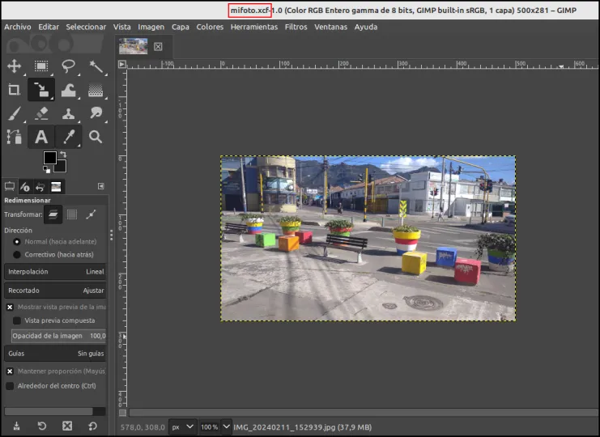
Task: Select the Gradient fill tool
Action: click(96, 90)
